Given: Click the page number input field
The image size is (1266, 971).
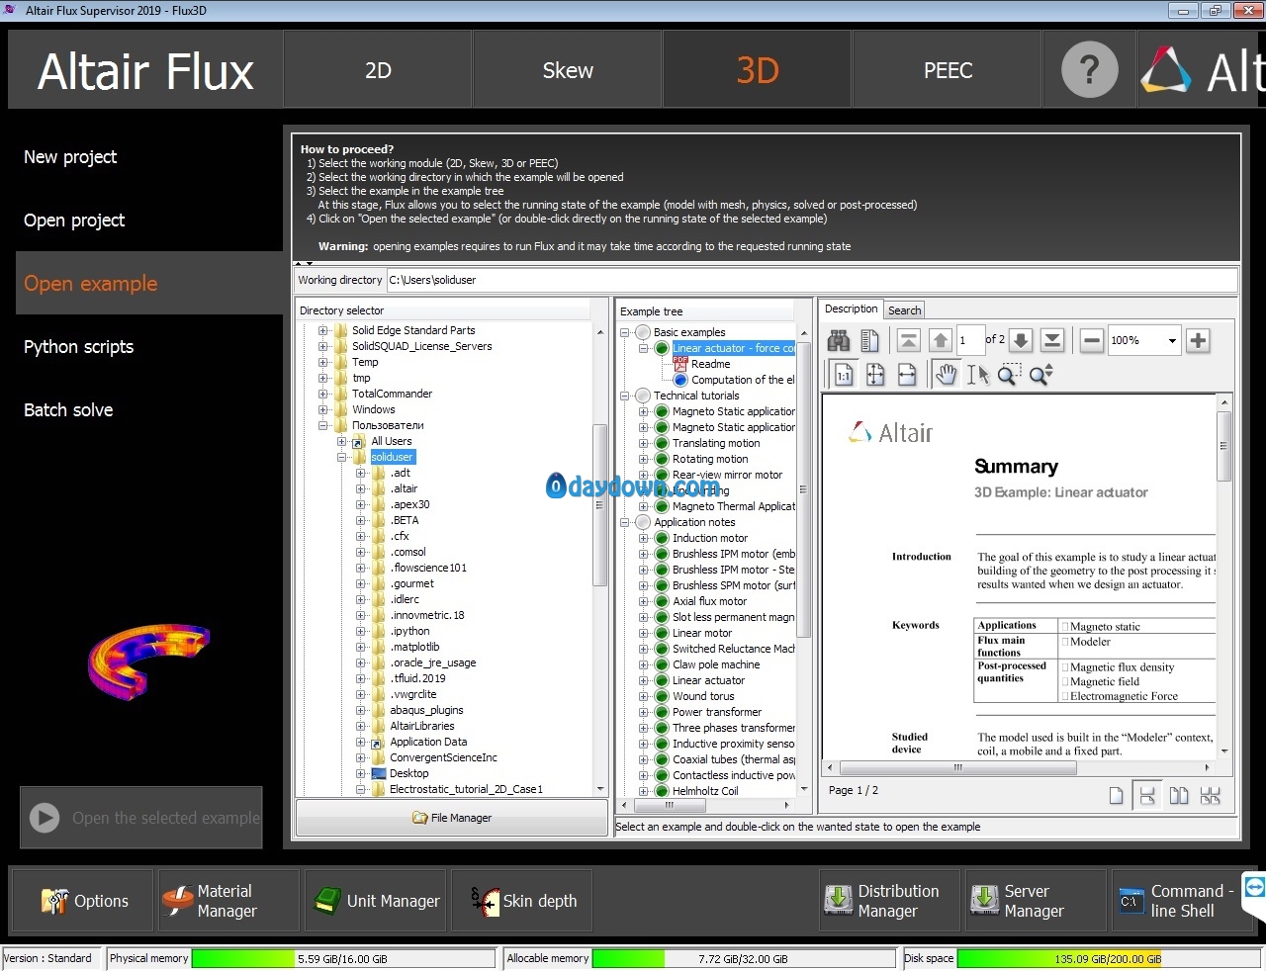Looking at the screenshot, I should coord(970,340).
